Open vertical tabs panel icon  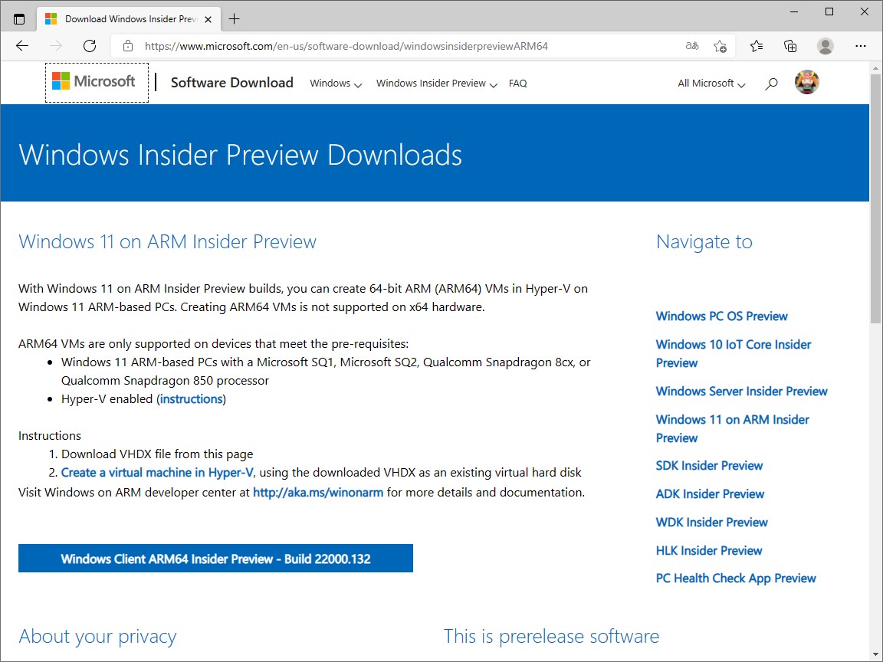[x=19, y=19]
